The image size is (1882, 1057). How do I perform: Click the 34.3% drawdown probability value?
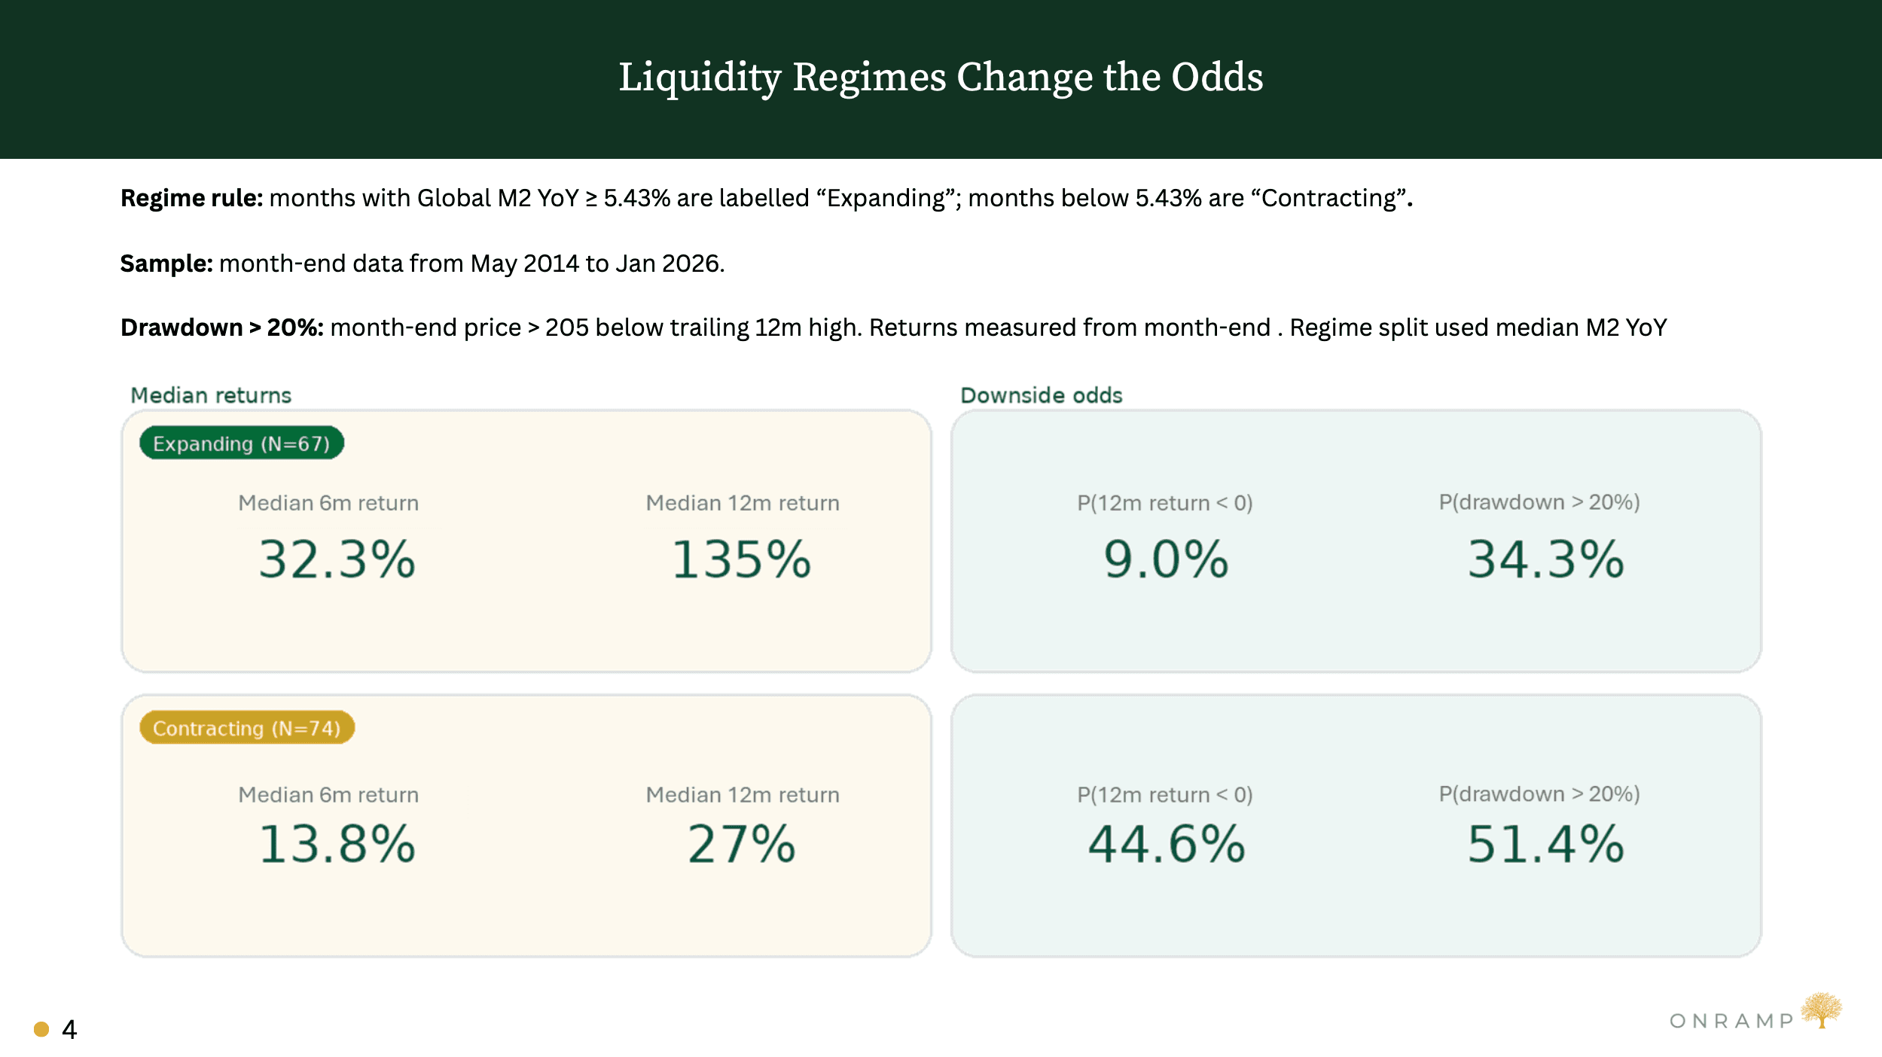click(1545, 560)
